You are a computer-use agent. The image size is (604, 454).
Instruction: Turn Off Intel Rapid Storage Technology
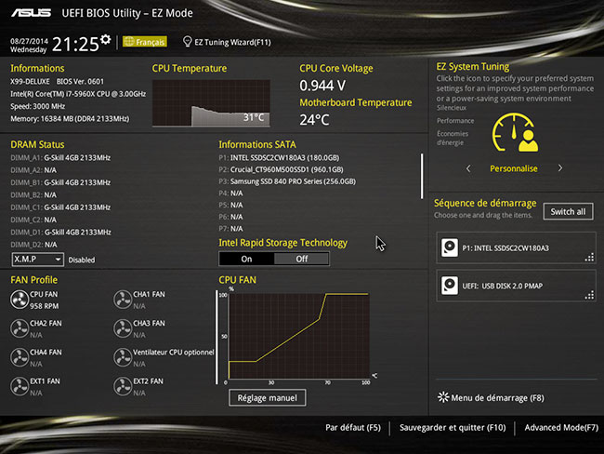[301, 259]
